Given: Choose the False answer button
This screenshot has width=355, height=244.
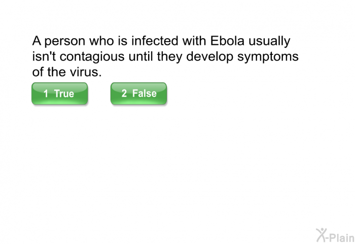Looking at the screenshot, I should click(138, 94).
